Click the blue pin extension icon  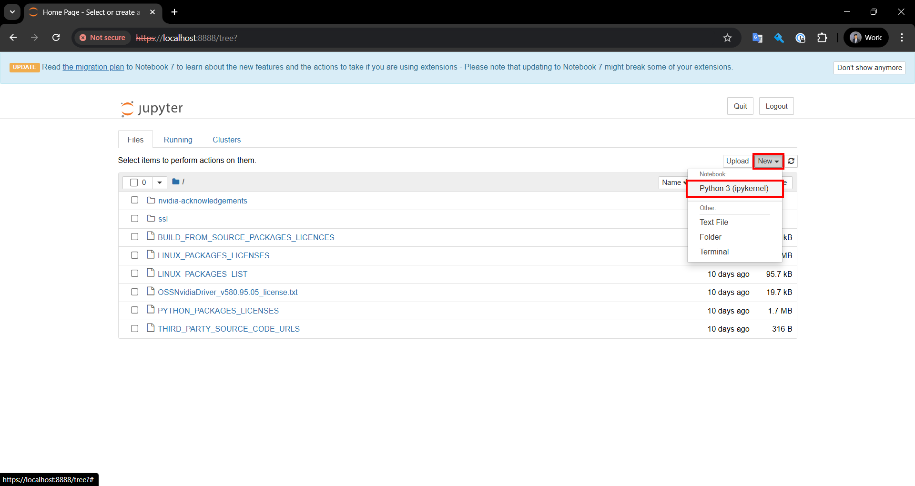pos(779,38)
